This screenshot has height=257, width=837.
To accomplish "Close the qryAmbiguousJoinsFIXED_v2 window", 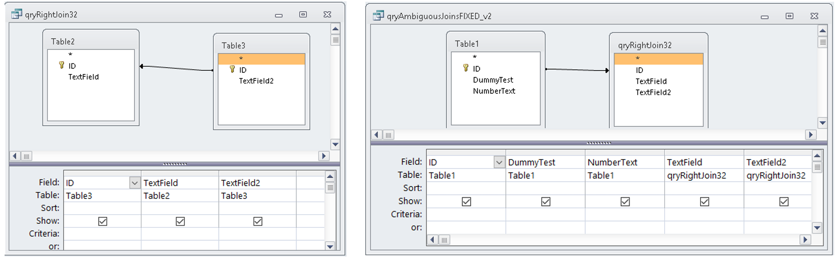I will pyautogui.click(x=814, y=16).
